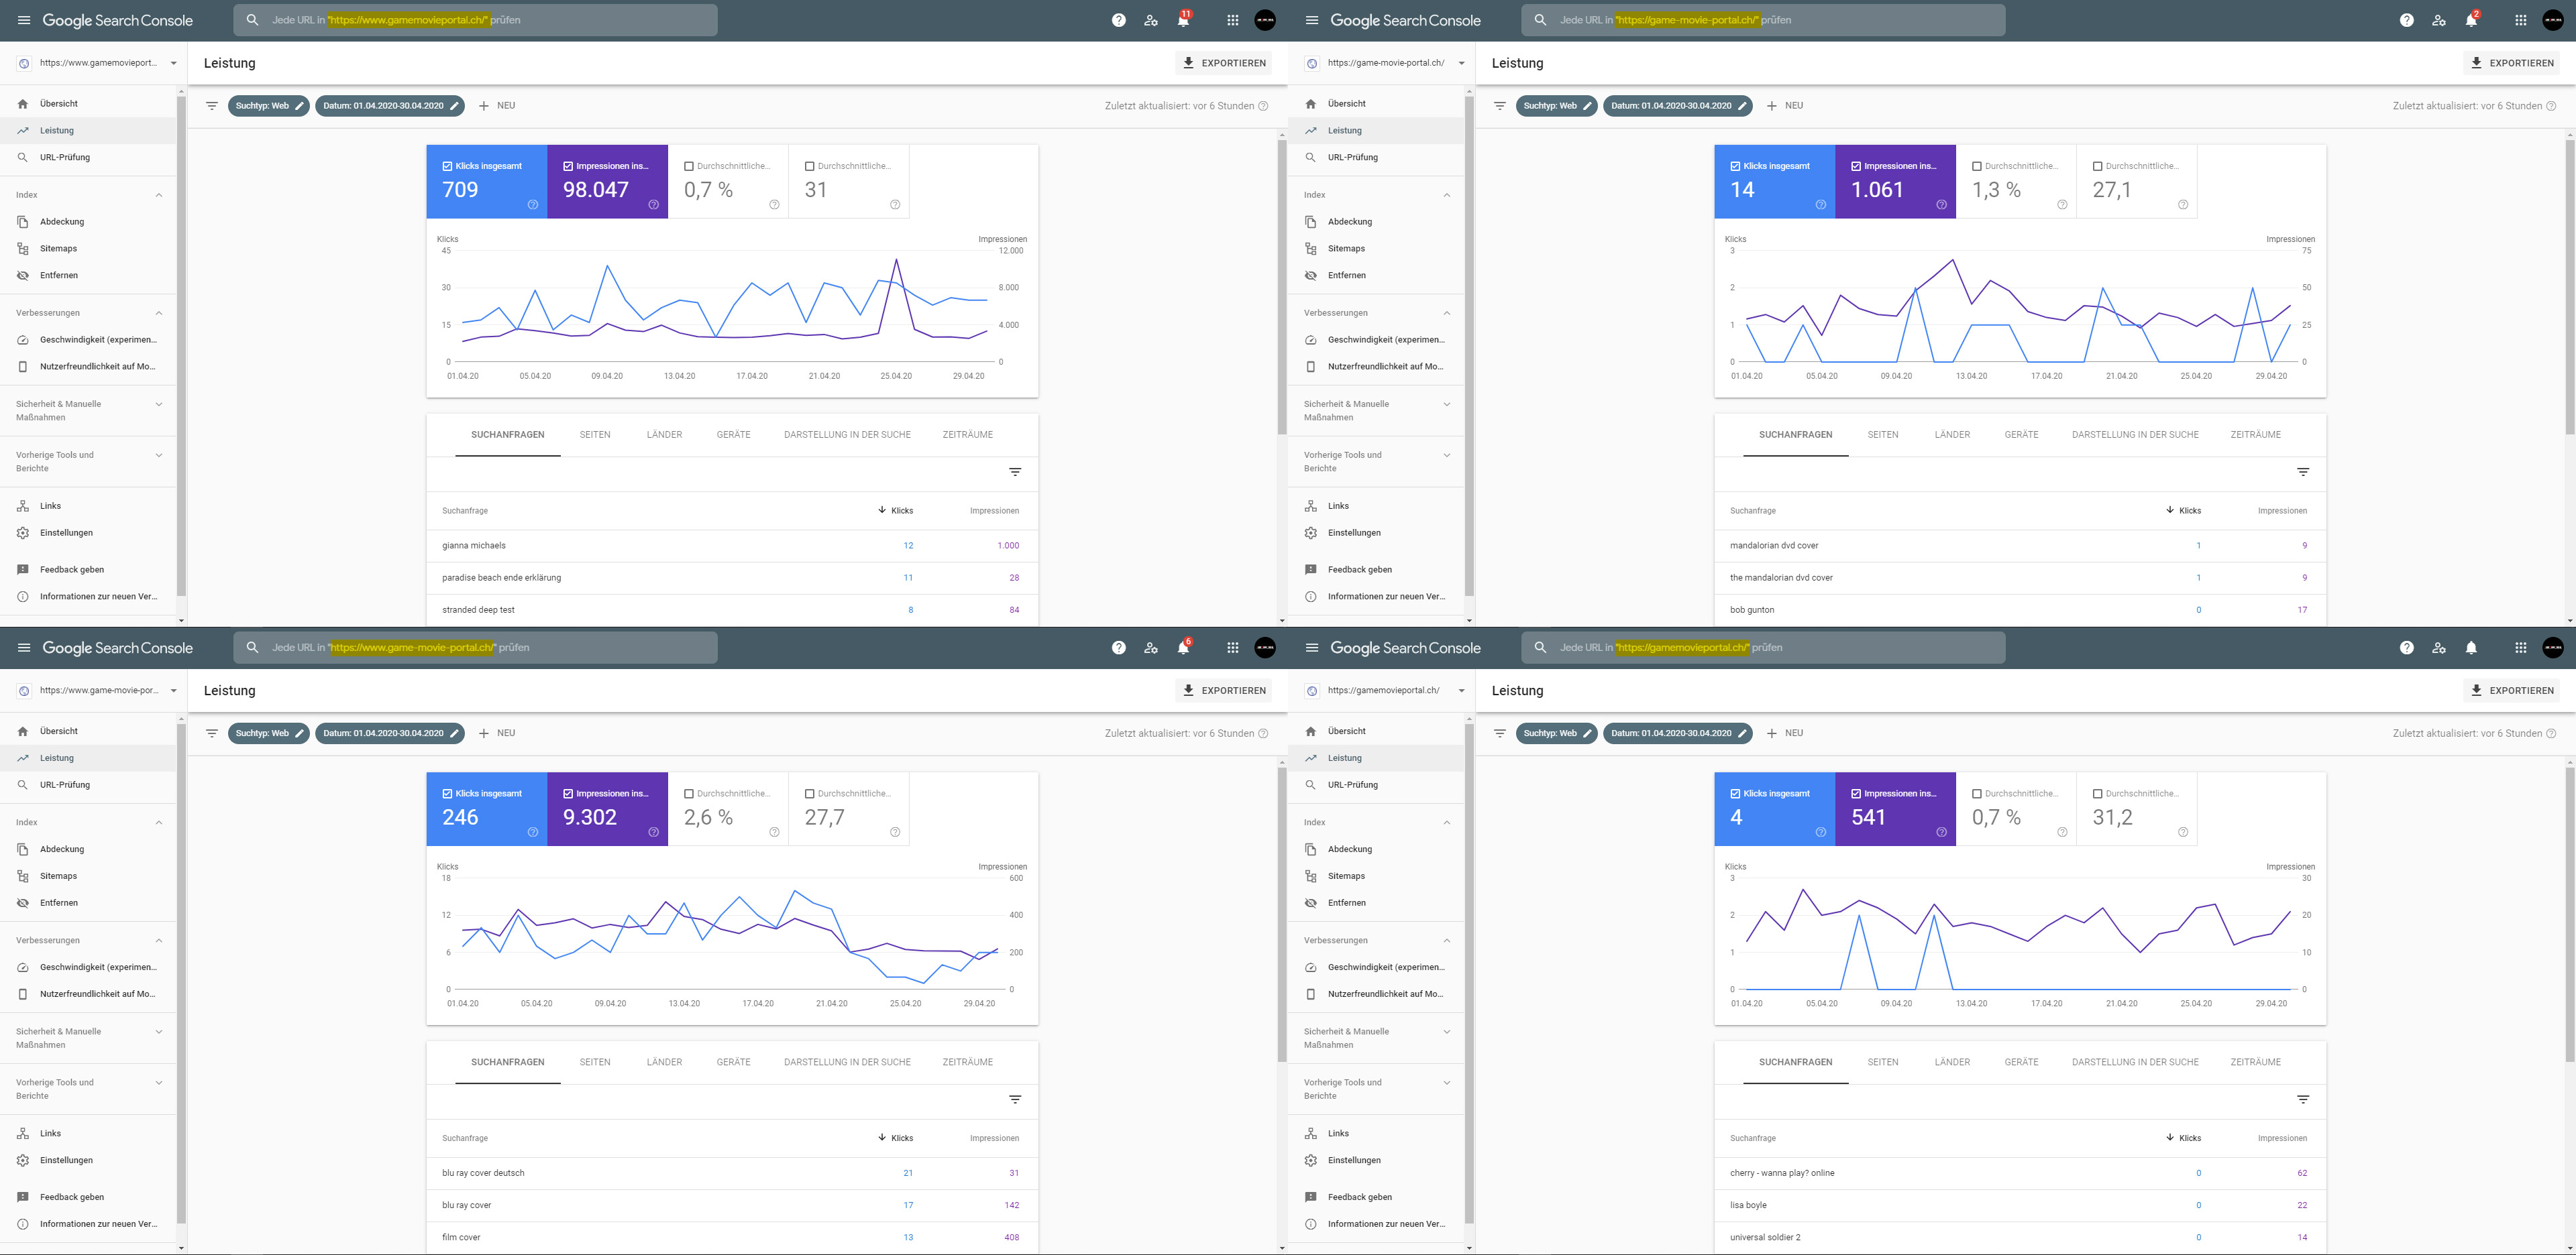The image size is (2576, 1255).
Task: Open property selector for https://gamemovieportal.ch/
Action: point(1385,691)
